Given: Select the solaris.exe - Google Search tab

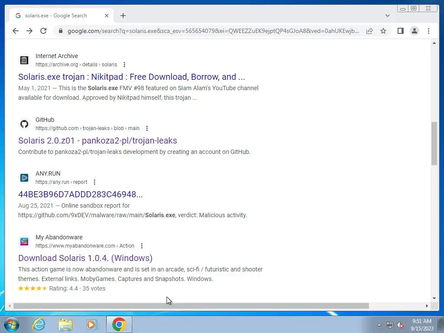Looking at the screenshot, I should point(62,16).
